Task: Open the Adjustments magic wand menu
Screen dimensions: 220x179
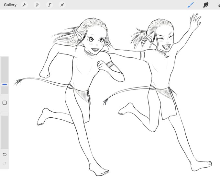Action: [x=37, y=5]
